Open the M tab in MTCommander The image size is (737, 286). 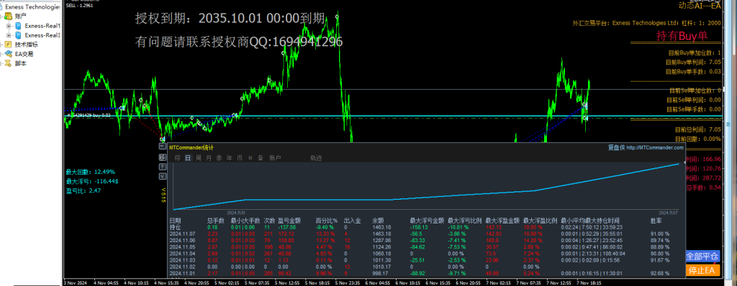click(250, 158)
